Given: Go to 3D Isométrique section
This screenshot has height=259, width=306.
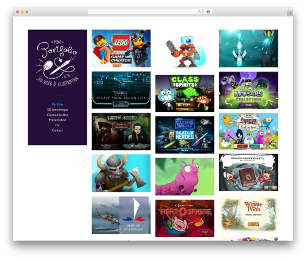Looking at the screenshot, I should coord(58,110).
